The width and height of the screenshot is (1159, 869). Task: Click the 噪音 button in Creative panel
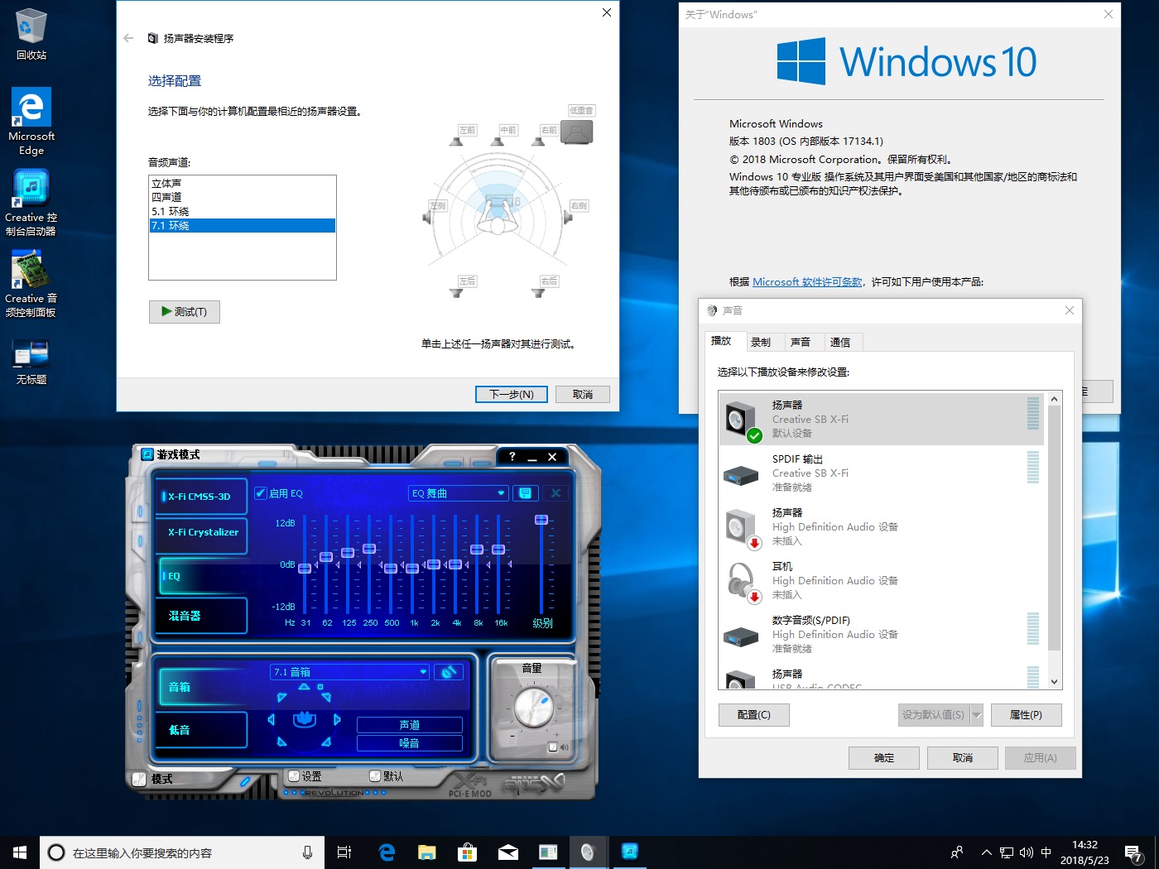click(409, 743)
